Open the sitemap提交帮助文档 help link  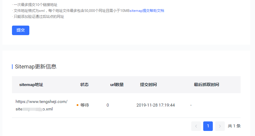[147, 11]
